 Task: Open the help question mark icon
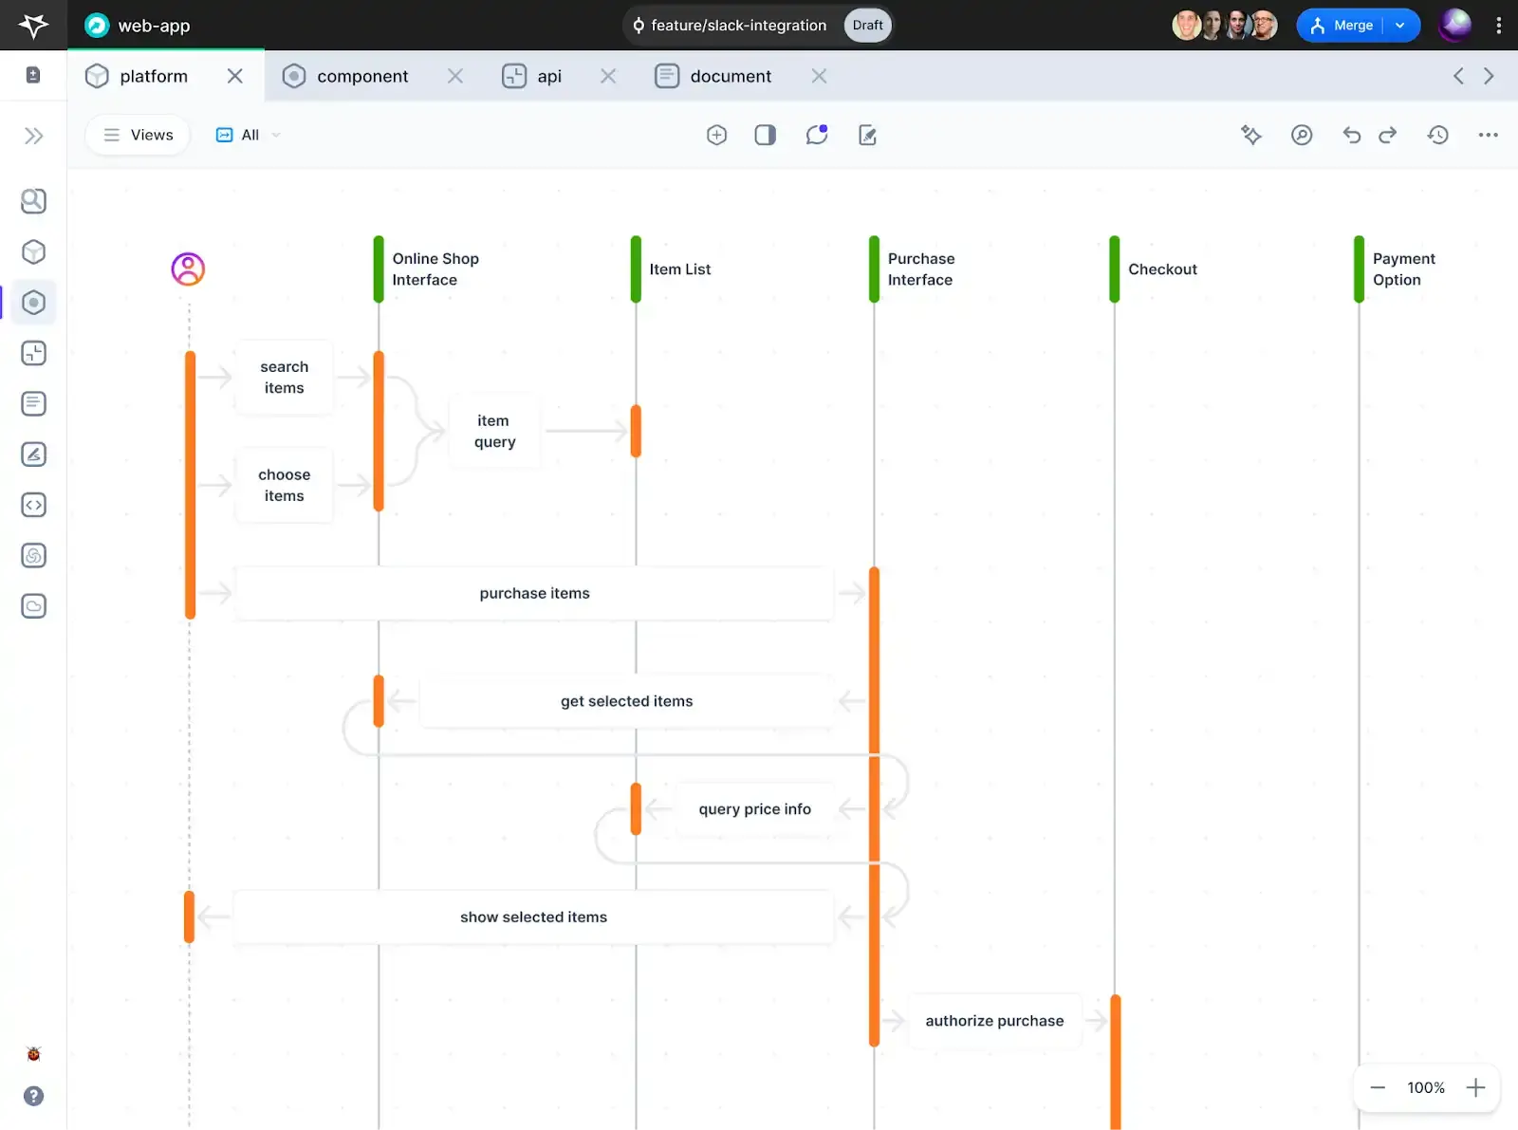pos(34,1096)
